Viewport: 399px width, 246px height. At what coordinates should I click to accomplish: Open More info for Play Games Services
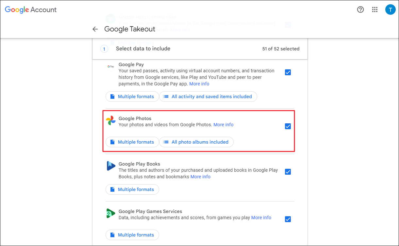click(x=261, y=218)
